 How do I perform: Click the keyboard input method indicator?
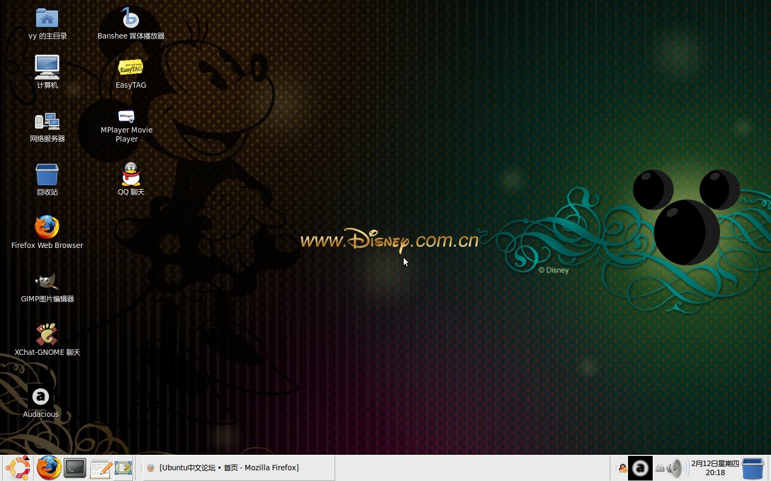pyautogui.click(x=660, y=469)
